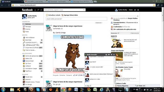Reload page using browser refresh button
This screenshot has height=92, width=164.
9,5
